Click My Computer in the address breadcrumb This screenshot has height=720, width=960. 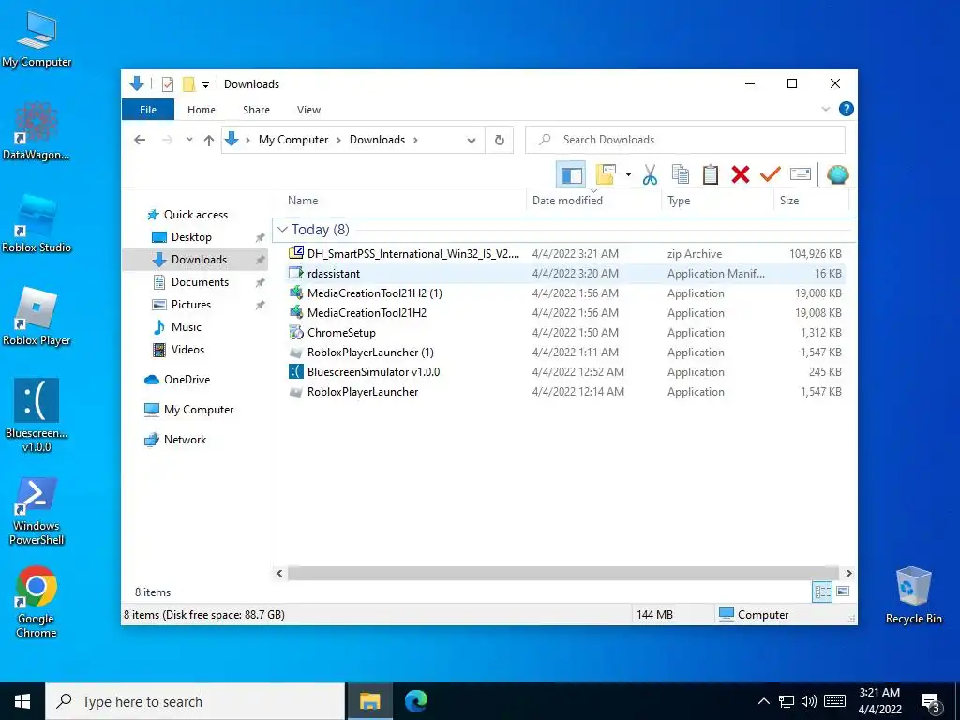pyautogui.click(x=293, y=140)
